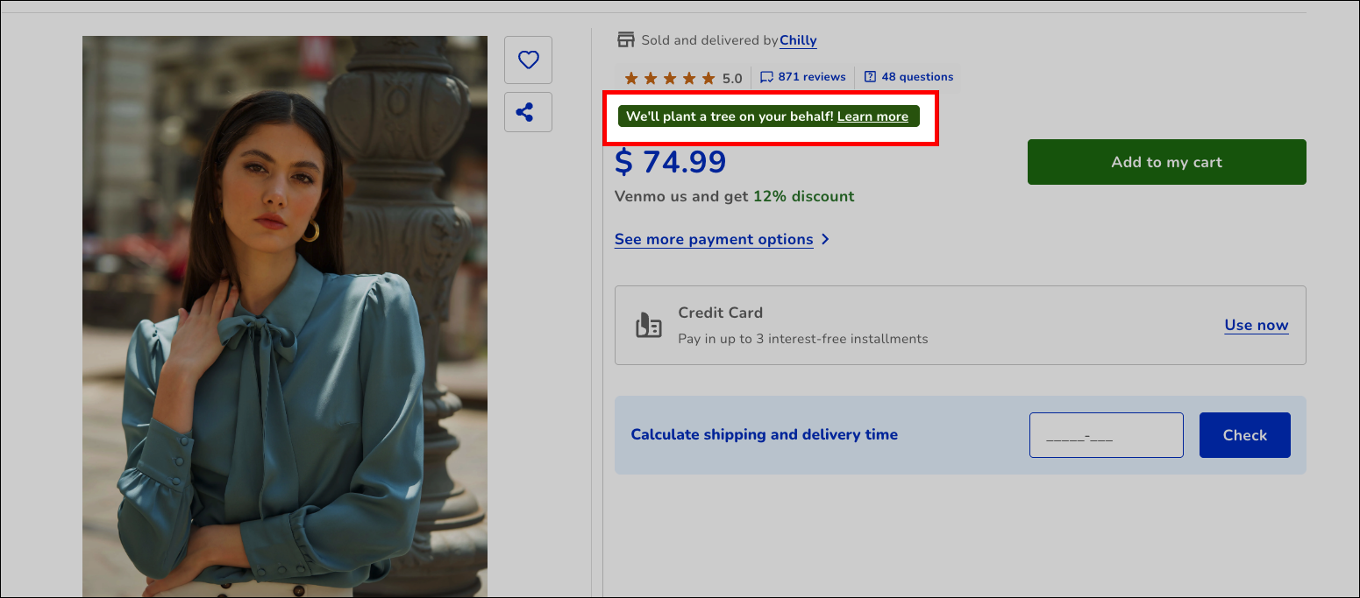Image resolution: width=1360 pixels, height=598 pixels.
Task: Click the 12% discount text
Action: 803,196
